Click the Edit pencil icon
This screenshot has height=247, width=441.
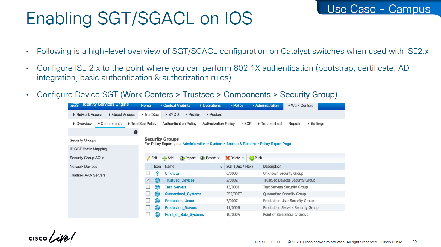point(149,158)
